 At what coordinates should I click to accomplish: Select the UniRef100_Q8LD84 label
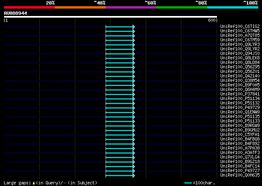click(x=240, y=63)
